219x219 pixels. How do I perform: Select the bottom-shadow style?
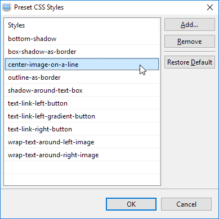(x=82, y=39)
